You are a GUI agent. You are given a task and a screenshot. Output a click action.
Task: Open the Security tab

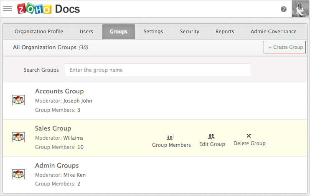[x=189, y=32]
